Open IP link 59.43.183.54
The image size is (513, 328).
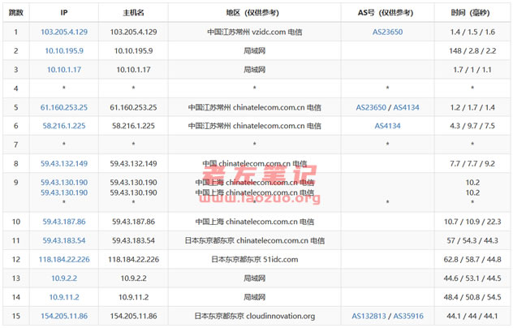64,240
